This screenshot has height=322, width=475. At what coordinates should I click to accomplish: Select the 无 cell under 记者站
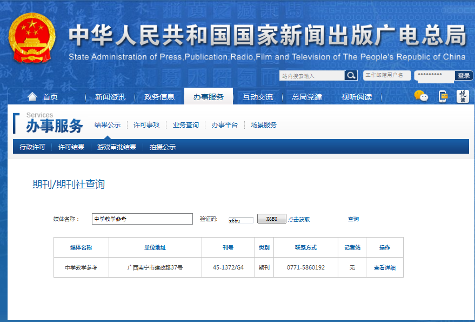point(352,268)
